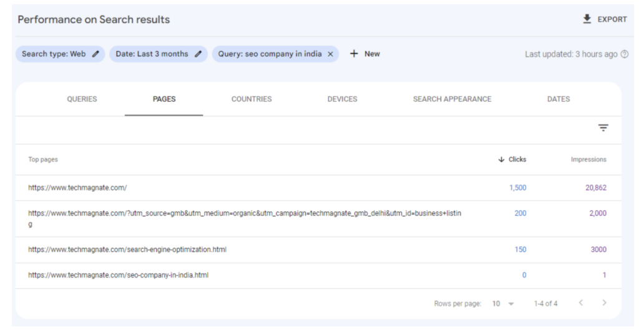Select the techmagnate.com homepage row

(319, 188)
